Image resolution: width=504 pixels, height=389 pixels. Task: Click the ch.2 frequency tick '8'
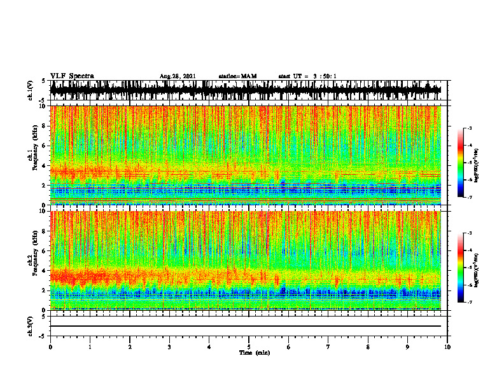[x=45, y=231]
